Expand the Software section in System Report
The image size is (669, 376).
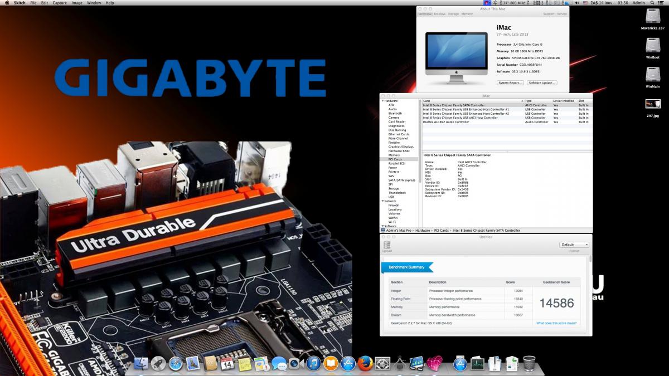coord(383,226)
